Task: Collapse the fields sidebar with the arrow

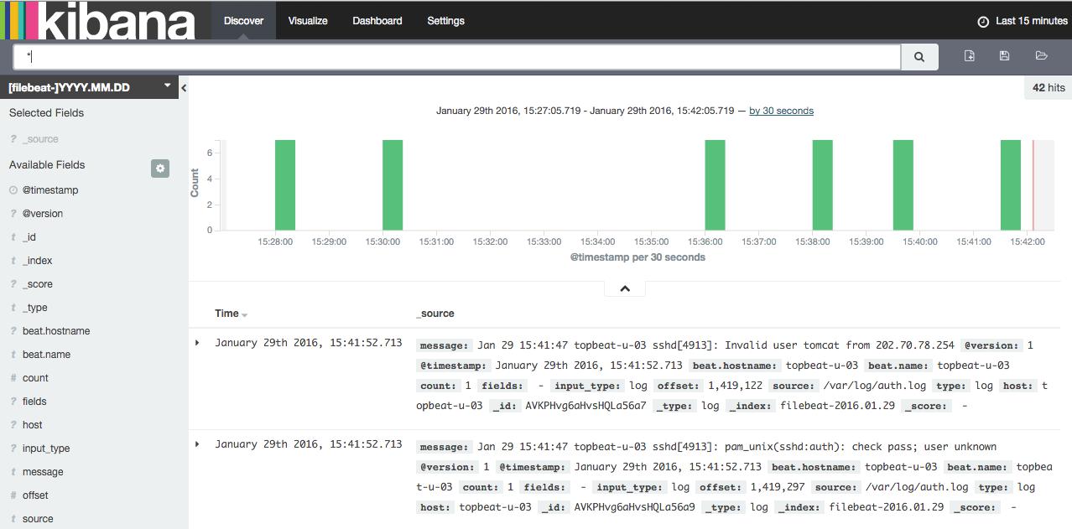Action: (184, 88)
